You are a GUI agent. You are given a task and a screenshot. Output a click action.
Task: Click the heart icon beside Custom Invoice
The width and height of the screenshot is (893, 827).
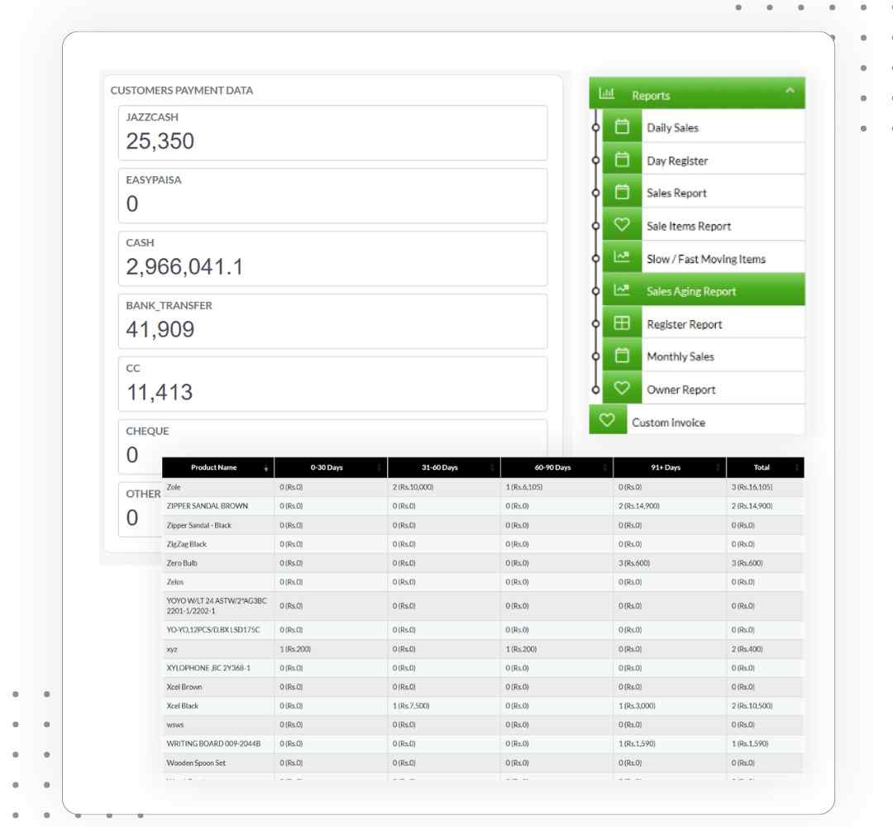pyautogui.click(x=609, y=421)
